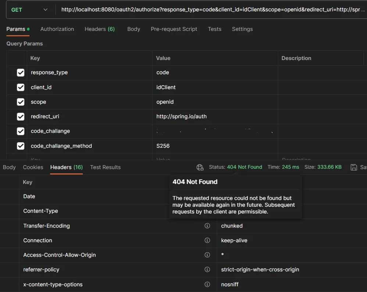Edit the value 'idClient'
The width and height of the screenshot is (367, 292).
click(215, 87)
